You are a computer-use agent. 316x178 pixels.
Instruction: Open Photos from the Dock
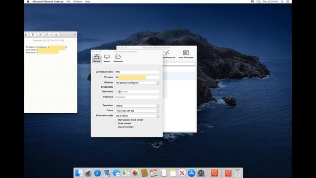point(135,173)
